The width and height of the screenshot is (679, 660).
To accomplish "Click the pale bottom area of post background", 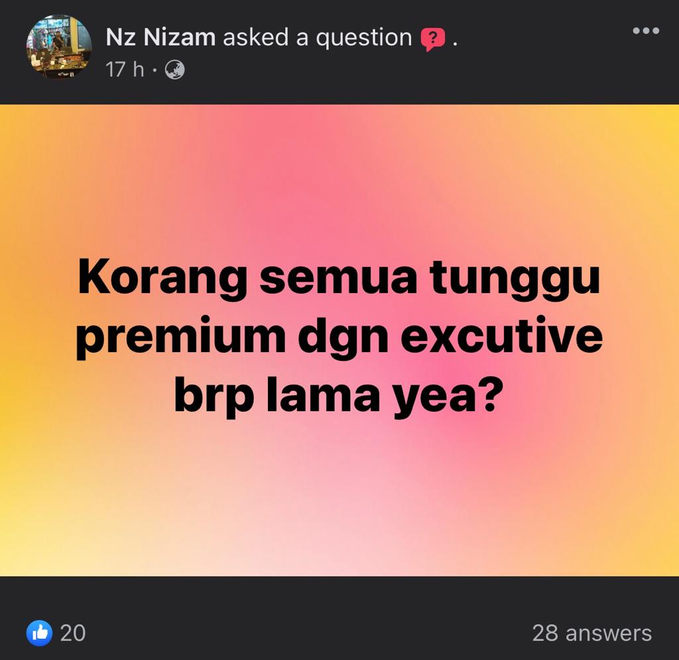I will [339, 541].
